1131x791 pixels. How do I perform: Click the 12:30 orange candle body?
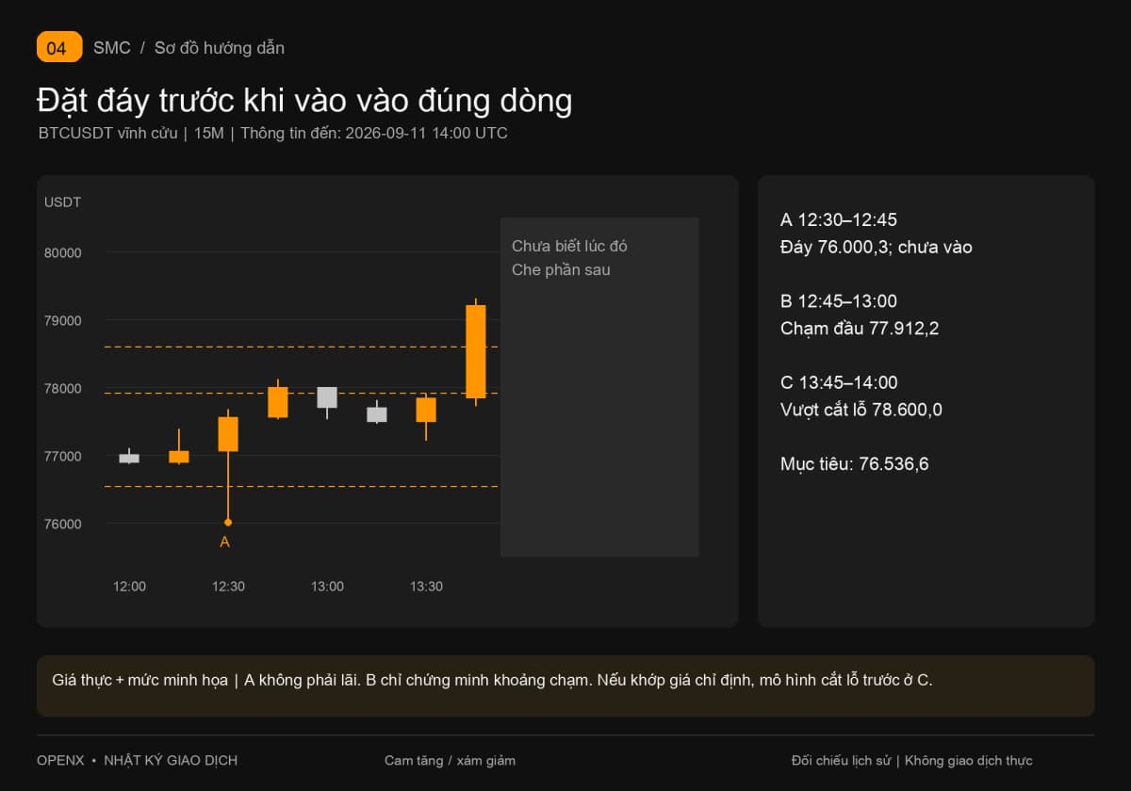228,434
